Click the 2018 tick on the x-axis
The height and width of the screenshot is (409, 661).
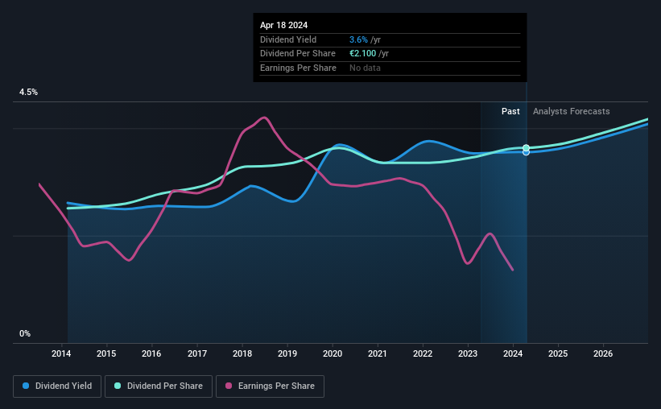coord(242,353)
